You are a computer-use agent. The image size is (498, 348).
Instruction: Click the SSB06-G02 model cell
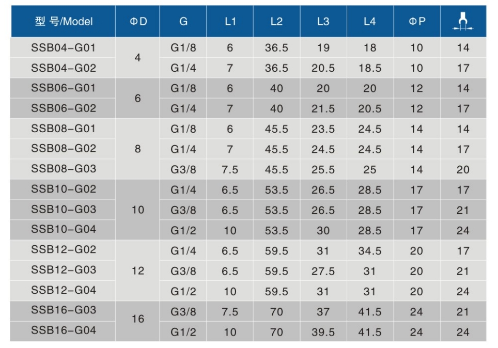tap(64, 108)
